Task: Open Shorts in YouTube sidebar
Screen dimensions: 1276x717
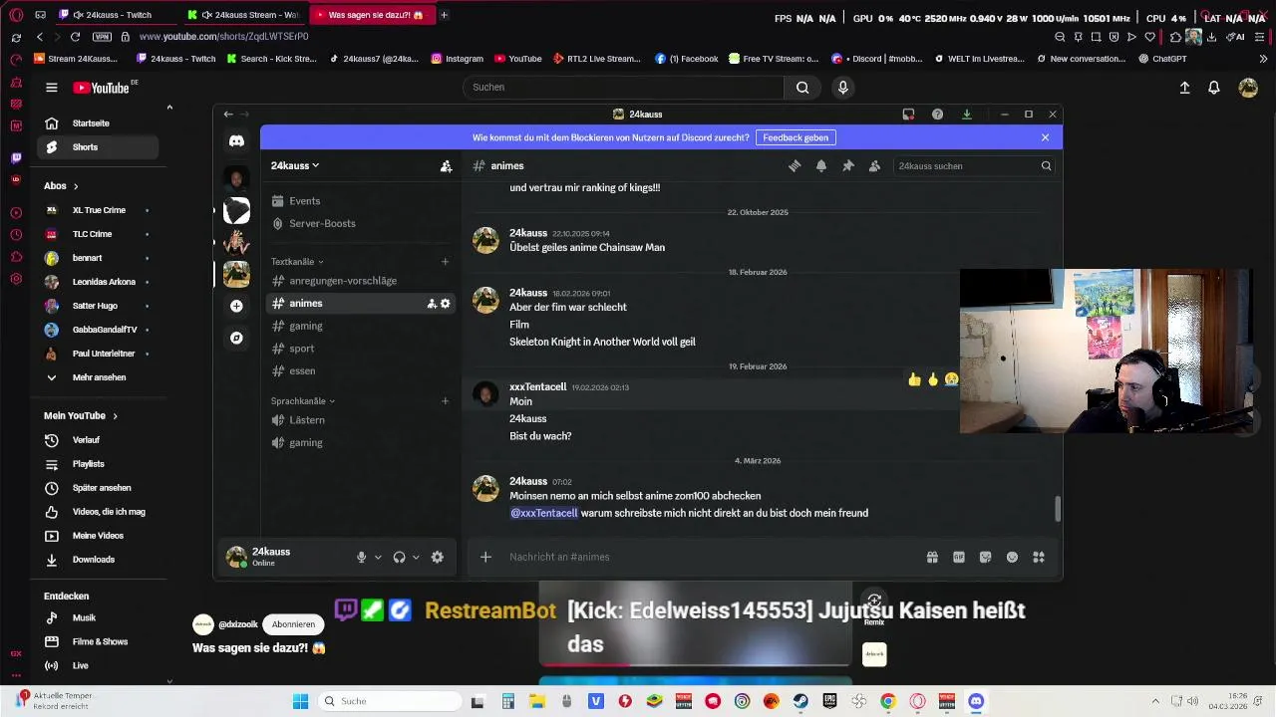Action: (x=98, y=147)
